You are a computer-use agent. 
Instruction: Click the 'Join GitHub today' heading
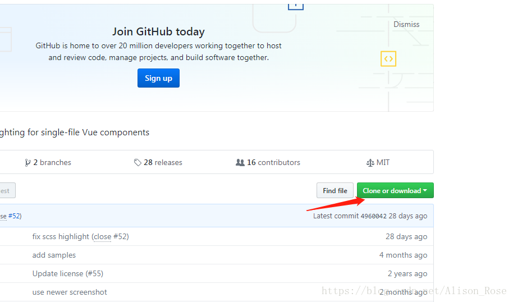click(158, 31)
